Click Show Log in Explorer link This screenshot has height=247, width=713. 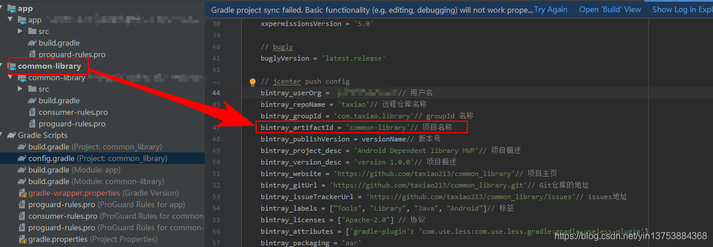[x=682, y=9]
